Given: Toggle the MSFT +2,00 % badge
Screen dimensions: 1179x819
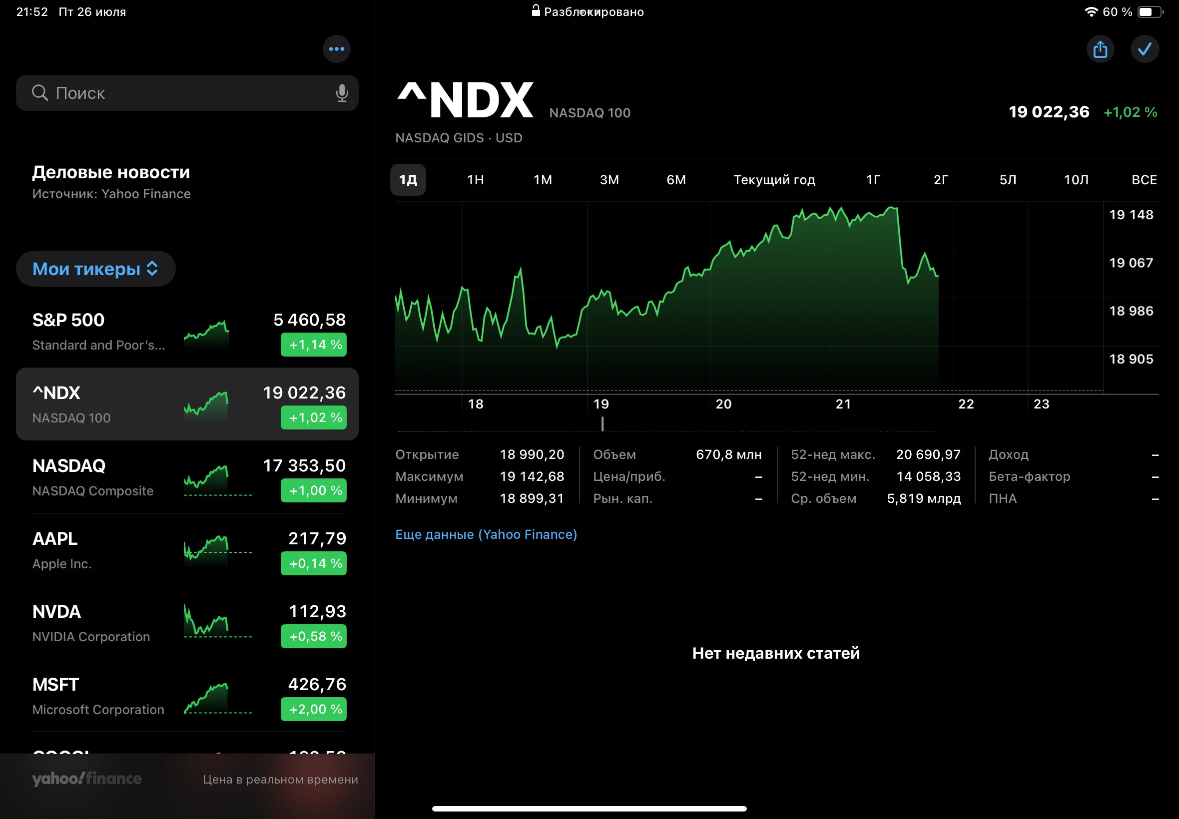Looking at the screenshot, I should point(314,709).
